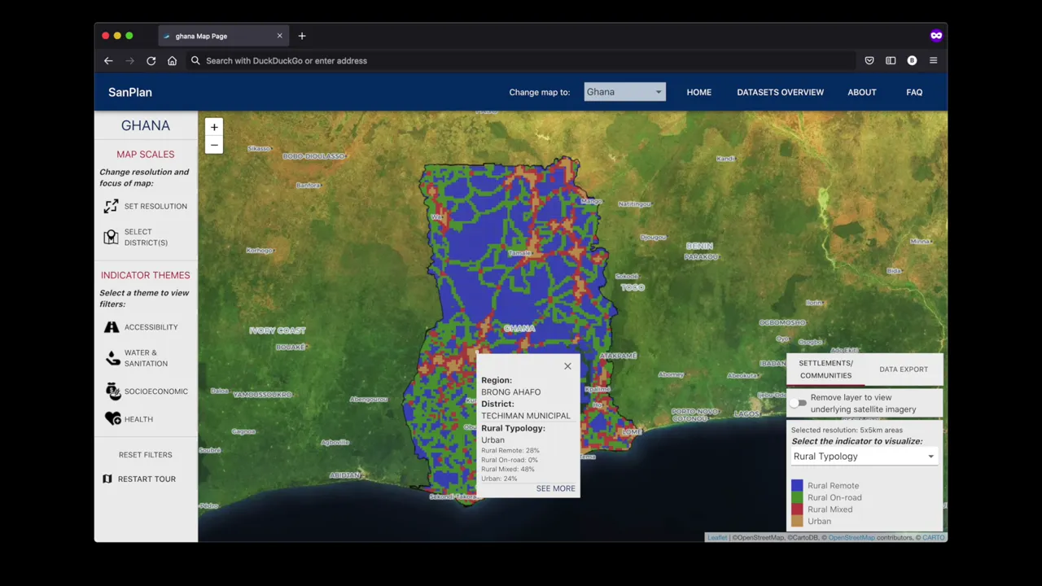Toggle satellite imagery layer switch
This screenshot has width=1042, height=586.
pos(799,403)
